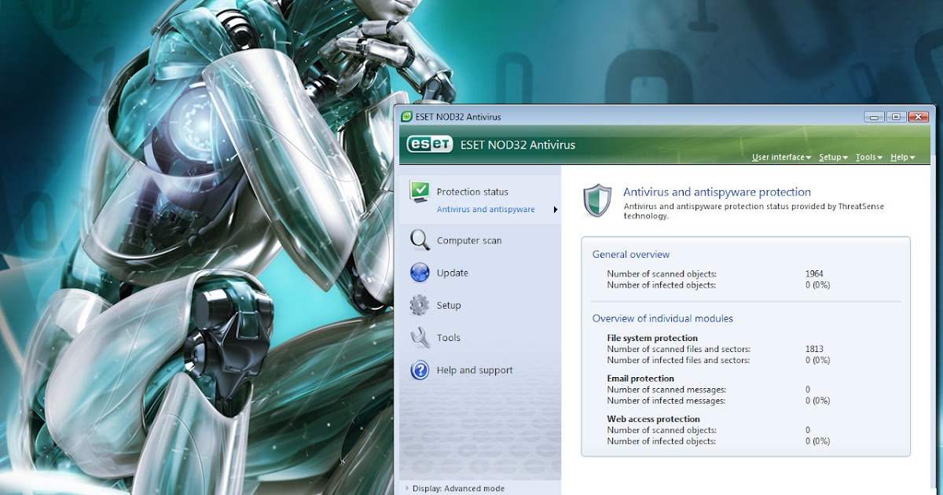The image size is (943, 495).
Task: Click the Tools wrench icon
Action: pos(420,338)
